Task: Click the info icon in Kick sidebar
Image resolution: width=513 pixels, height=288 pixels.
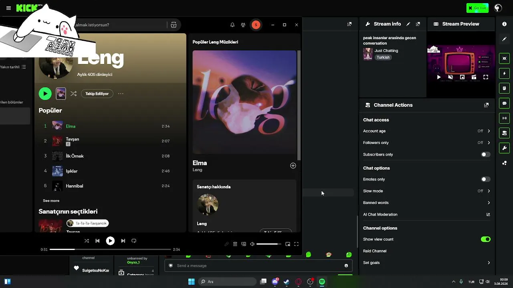Action: tap(505, 24)
